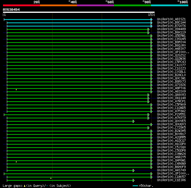Select label UniRef100_O41148
The height and width of the screenshot is (188, 191).
pos(171,98)
